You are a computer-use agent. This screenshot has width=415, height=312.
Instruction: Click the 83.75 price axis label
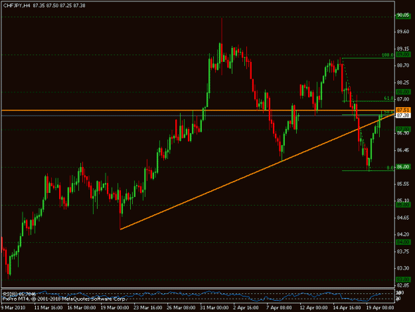[403, 251]
